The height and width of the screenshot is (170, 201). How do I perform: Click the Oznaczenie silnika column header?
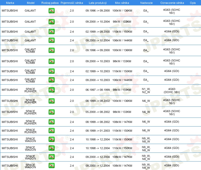tap(172, 3)
